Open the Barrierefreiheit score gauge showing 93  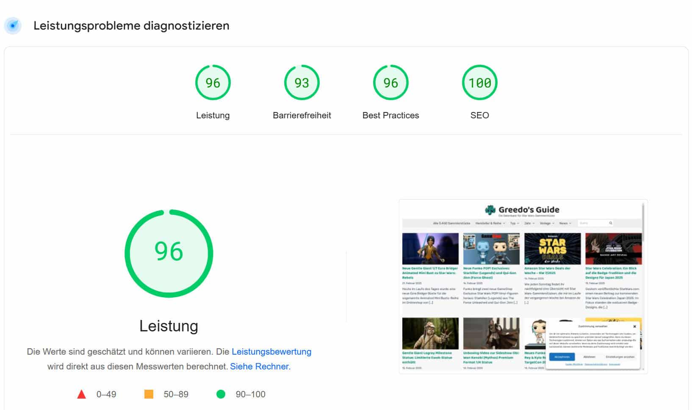[x=302, y=83]
